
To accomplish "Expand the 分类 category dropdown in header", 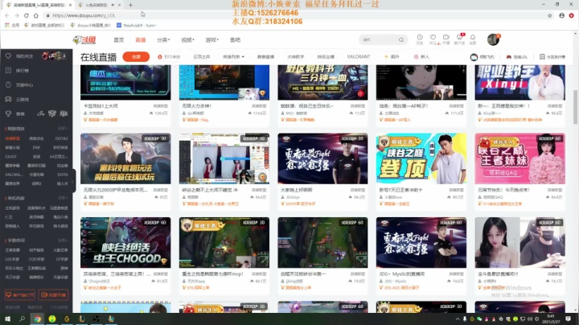I will 163,40.
